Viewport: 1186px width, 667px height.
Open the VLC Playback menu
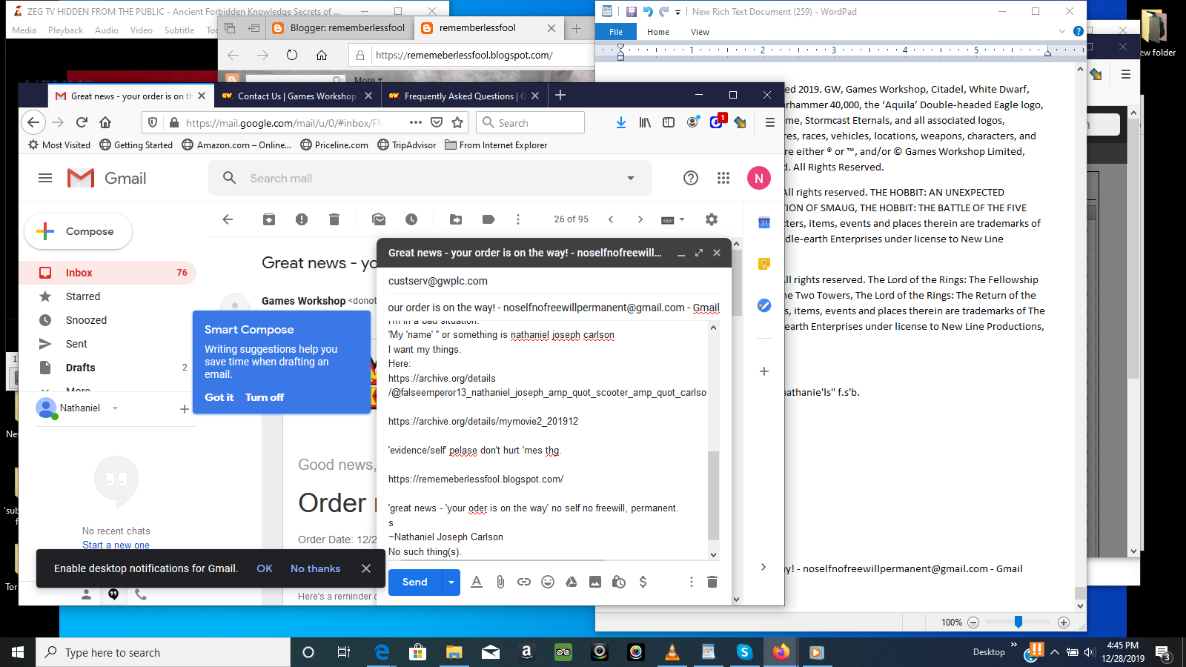[x=65, y=30]
